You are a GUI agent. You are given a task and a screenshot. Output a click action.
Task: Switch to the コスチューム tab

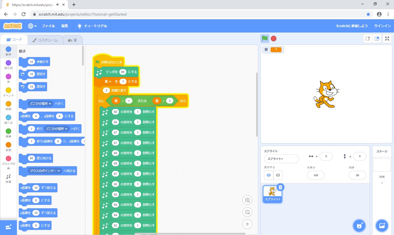click(45, 40)
